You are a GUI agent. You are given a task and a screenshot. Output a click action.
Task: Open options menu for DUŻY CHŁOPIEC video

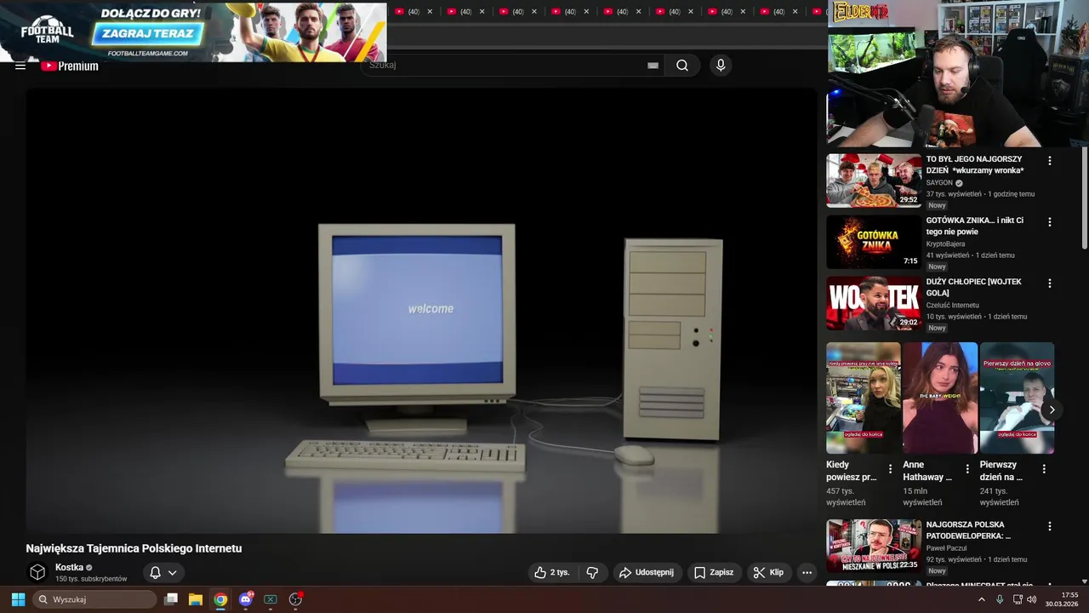pyautogui.click(x=1049, y=284)
